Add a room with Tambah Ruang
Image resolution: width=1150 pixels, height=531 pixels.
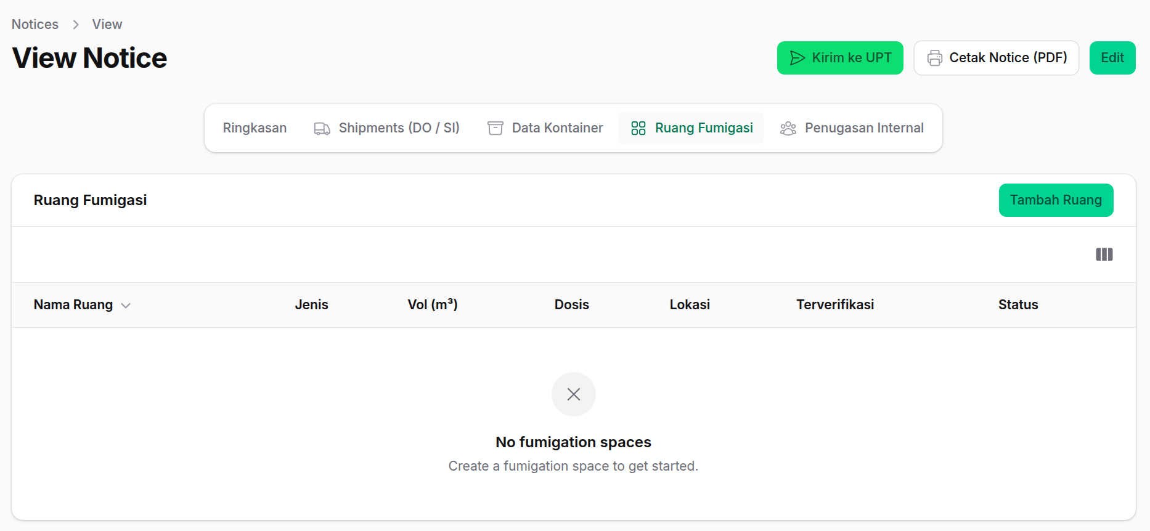[x=1056, y=200]
